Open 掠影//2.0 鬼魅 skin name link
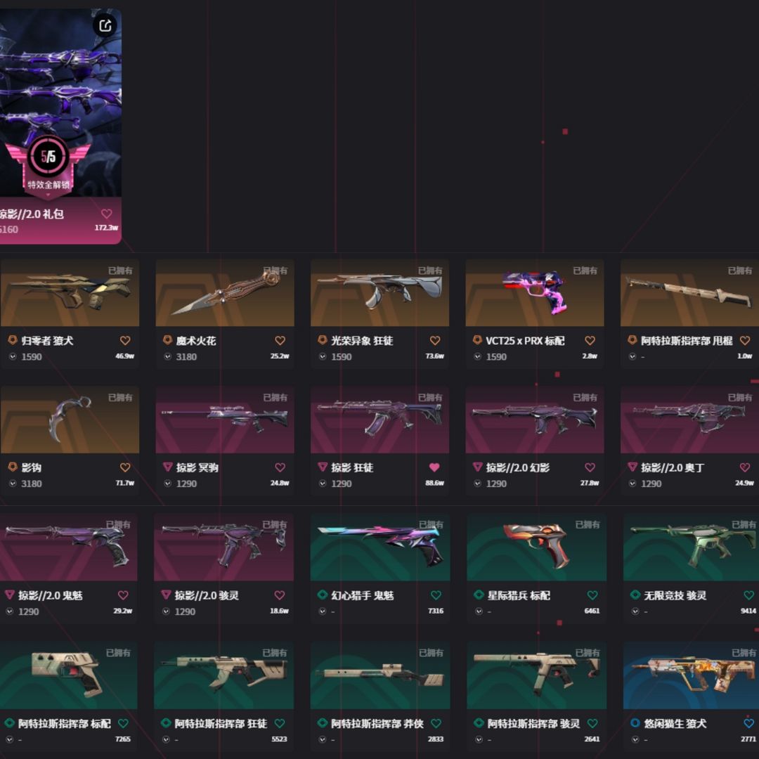Image resolution: width=759 pixels, height=759 pixels. click(51, 595)
